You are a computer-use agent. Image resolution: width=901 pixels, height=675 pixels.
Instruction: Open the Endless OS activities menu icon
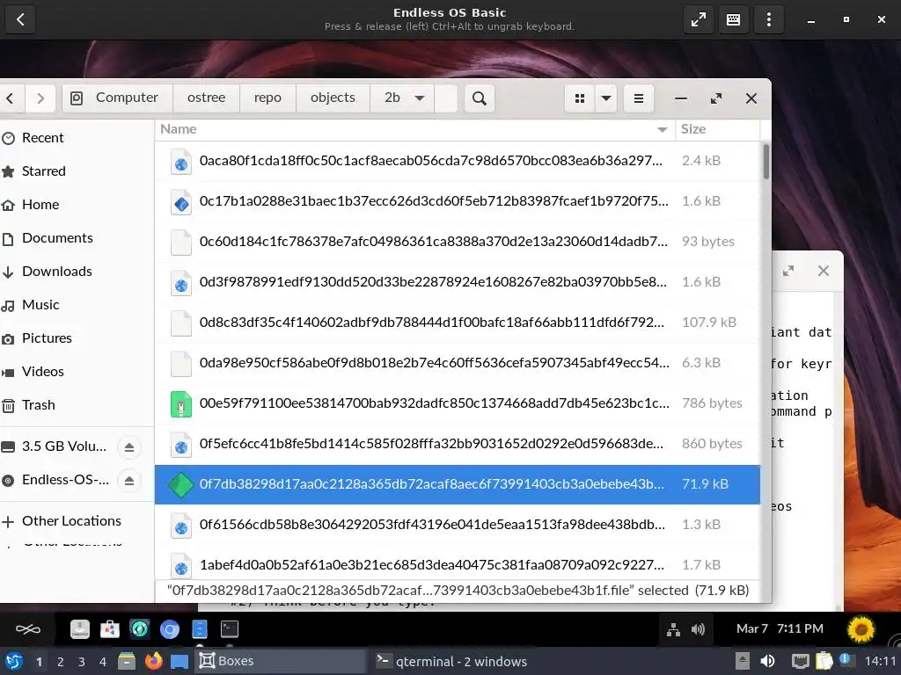(27, 629)
